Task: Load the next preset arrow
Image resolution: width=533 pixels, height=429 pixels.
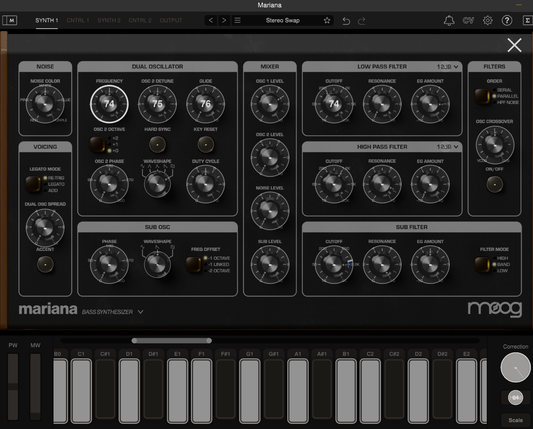Action: 224,20
